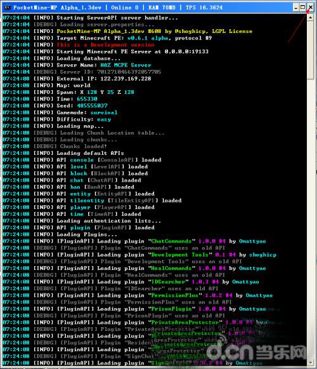317x369 pixels.
Task: Click the 'v0.6.1 alpha' version text
Action: 148,38
